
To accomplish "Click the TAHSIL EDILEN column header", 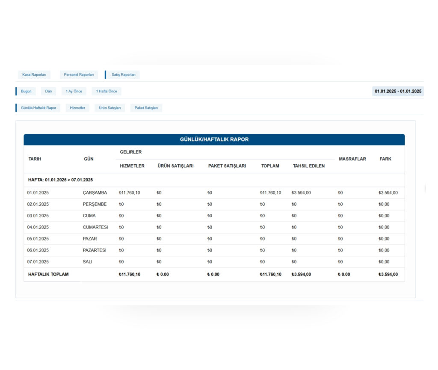I will (x=308, y=166).
